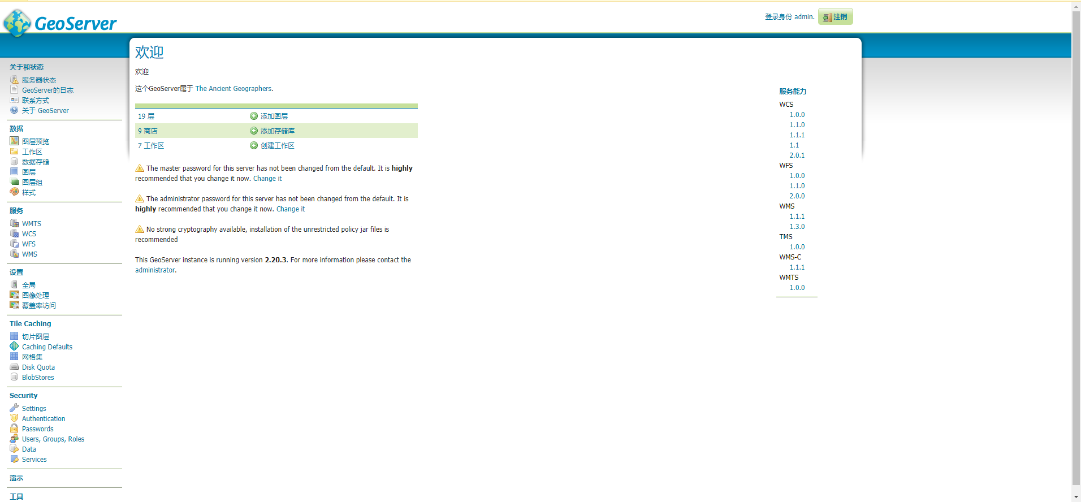This screenshot has height=502, width=1081.
Task: Open the 服务器状态 menu item
Action: [39, 80]
